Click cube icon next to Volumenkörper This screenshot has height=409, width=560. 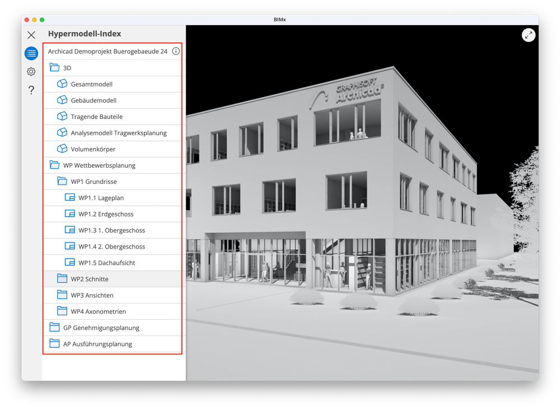coord(62,148)
